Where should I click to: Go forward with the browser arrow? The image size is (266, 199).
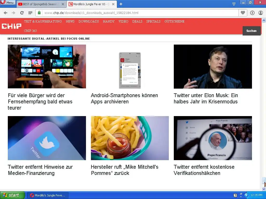click(x=14, y=13)
